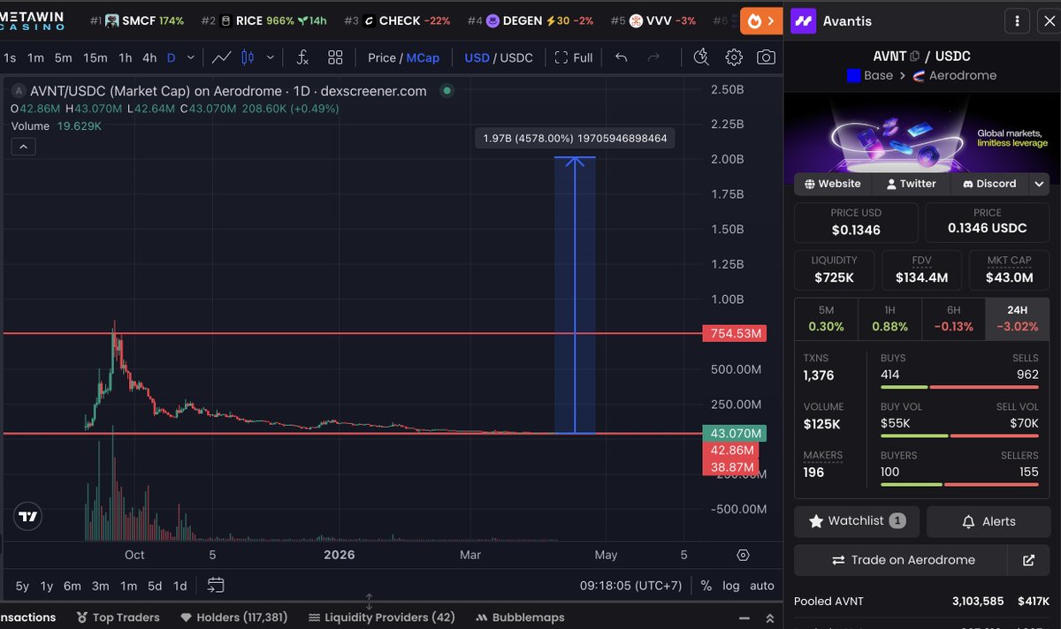Toggle log scale on chart
1061x629 pixels.
731,585
